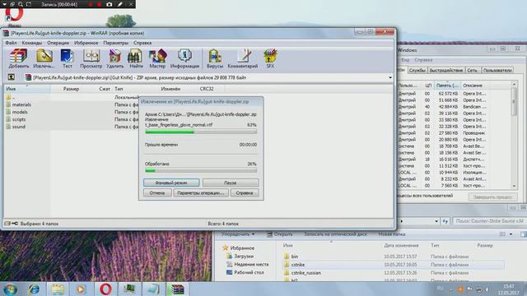This screenshot has width=527, height=296.
Task: Switch to Пользователи tab in Task Manager
Action: pyautogui.click(x=497, y=70)
